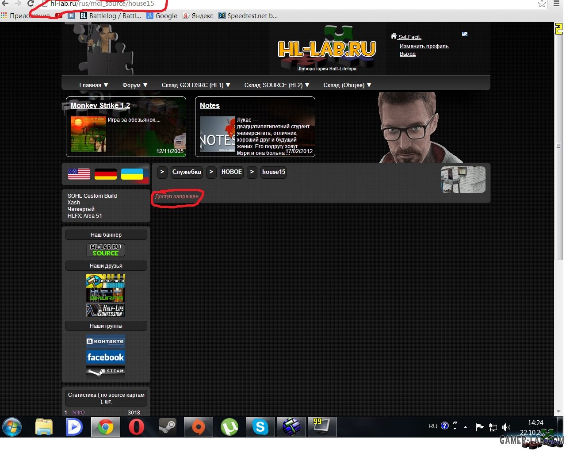Show hidden tray icons arrow
This screenshot has height=453, width=566.
click(465, 427)
